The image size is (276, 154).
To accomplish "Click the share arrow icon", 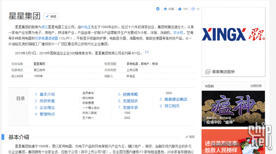I will 193,9.
